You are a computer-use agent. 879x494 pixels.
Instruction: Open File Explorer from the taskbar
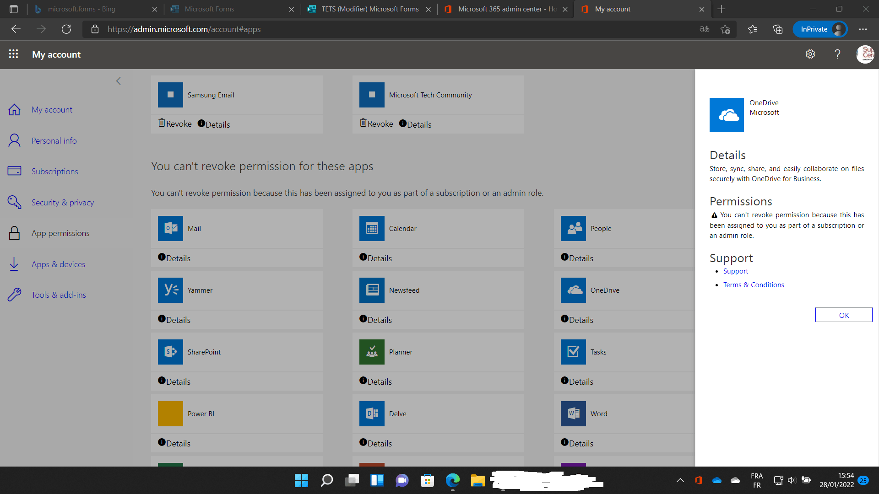(x=477, y=480)
